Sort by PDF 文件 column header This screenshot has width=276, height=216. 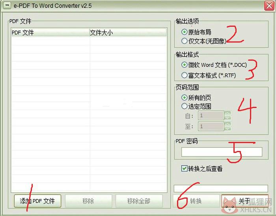coord(50,33)
